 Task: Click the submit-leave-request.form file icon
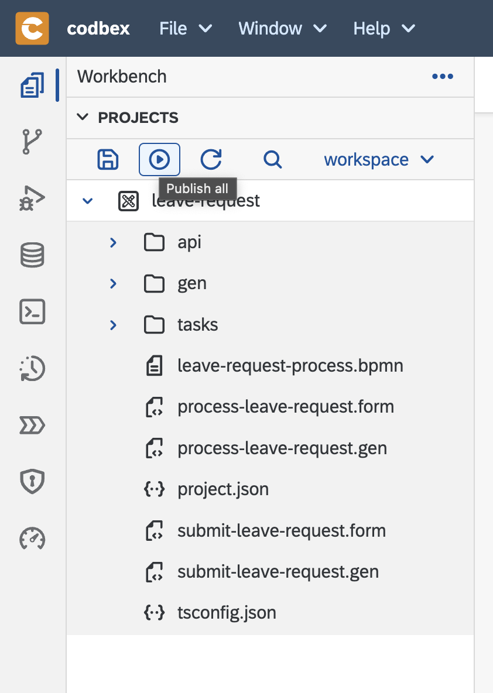coord(155,531)
